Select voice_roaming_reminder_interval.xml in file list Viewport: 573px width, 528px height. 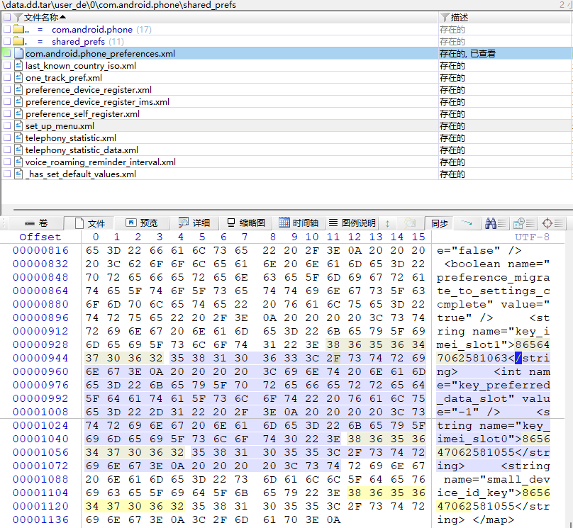point(100,162)
